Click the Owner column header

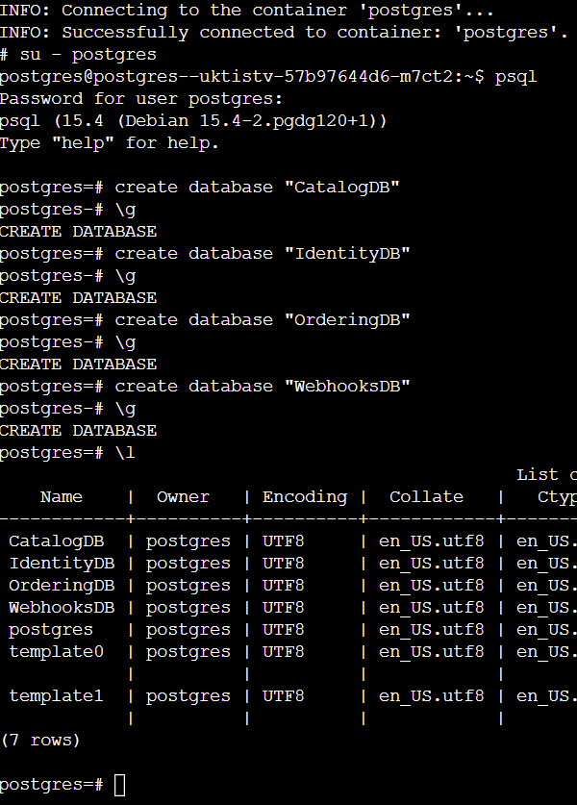pyautogui.click(x=184, y=497)
